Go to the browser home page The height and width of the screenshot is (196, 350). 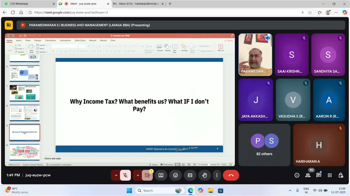[x=21, y=12]
